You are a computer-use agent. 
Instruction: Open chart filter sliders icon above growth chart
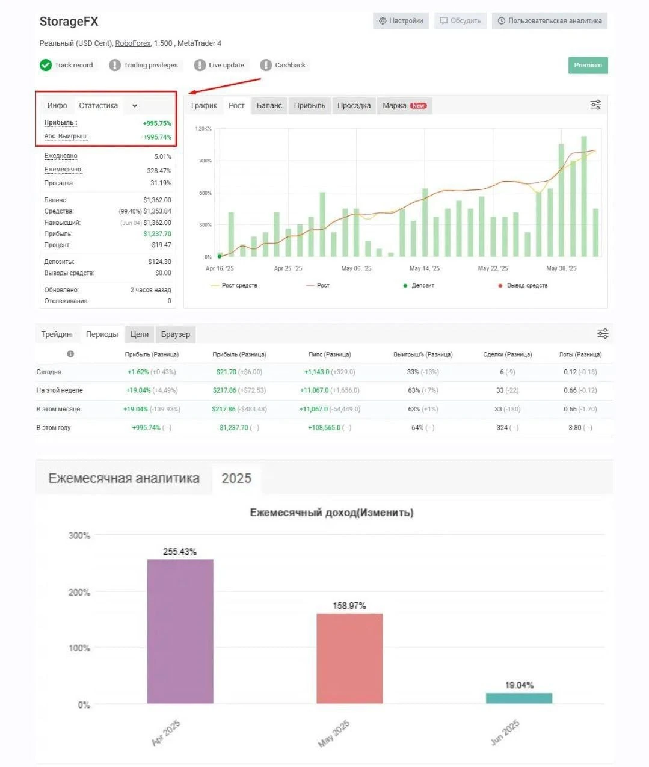(x=595, y=104)
